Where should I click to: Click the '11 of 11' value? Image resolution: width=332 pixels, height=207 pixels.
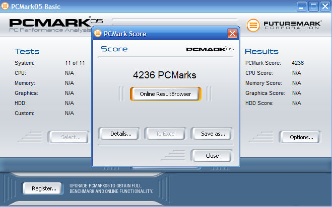75,63
